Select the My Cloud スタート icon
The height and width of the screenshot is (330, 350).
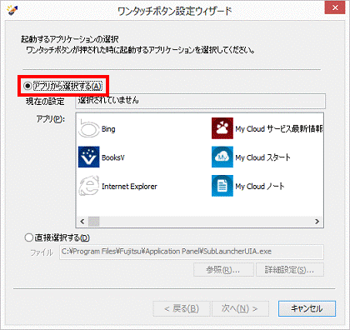coord(222,157)
